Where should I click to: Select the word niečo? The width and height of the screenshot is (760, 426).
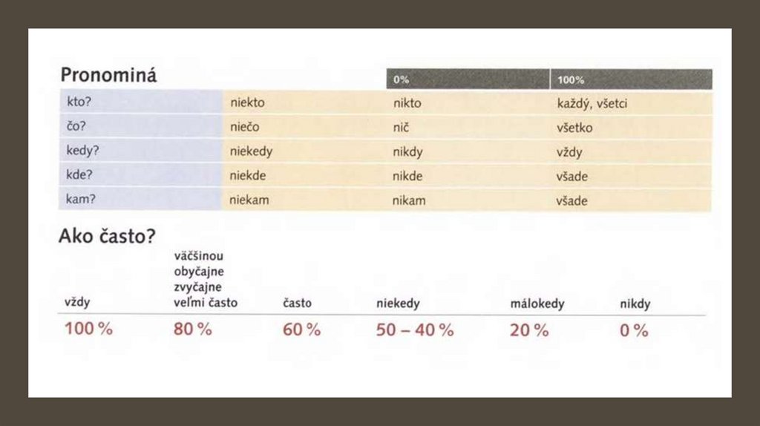coord(245,127)
